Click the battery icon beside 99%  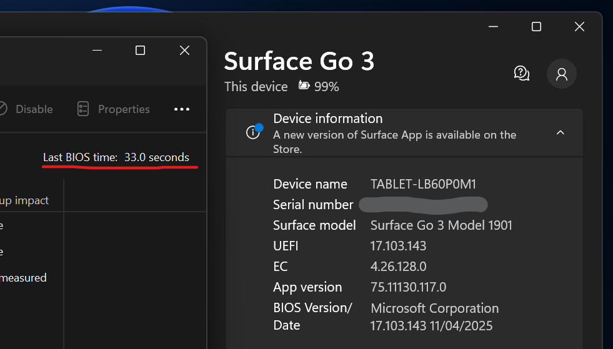[x=304, y=85]
